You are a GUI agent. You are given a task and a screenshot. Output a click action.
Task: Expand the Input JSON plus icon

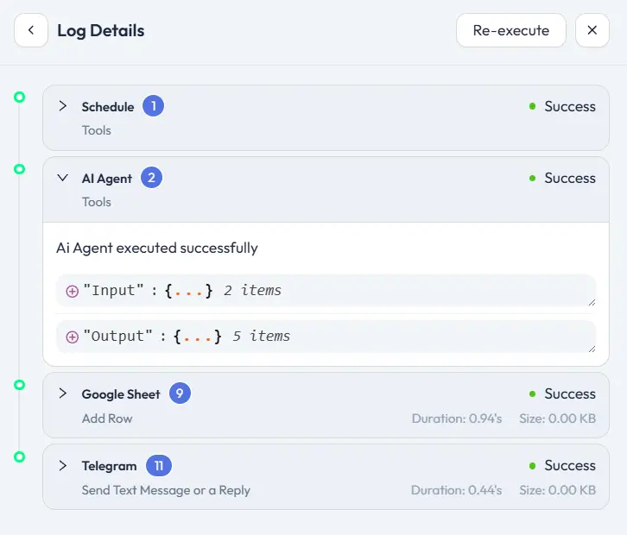click(x=72, y=291)
